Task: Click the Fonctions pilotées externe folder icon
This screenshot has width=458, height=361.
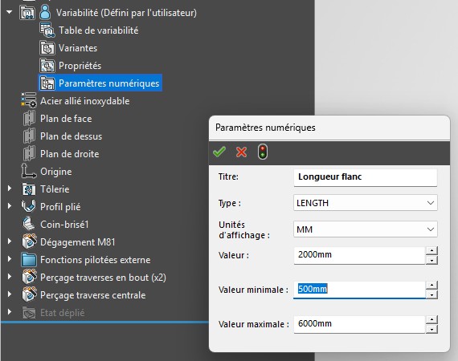Action: [x=29, y=260]
